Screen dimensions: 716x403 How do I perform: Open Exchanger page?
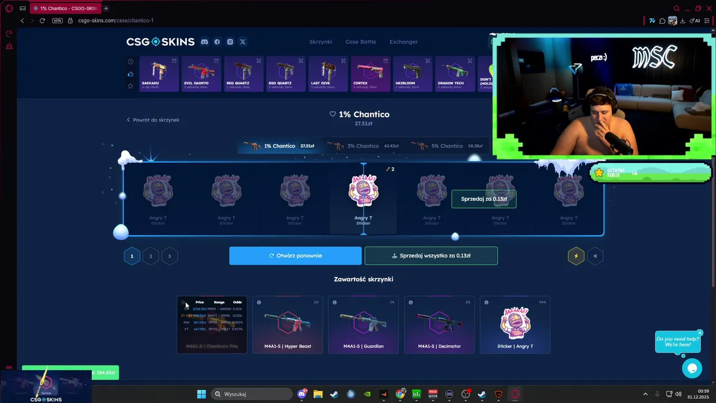[x=403, y=42]
